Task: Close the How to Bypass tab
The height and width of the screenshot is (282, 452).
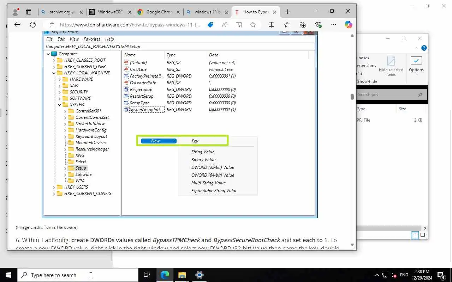Action: click(275, 12)
